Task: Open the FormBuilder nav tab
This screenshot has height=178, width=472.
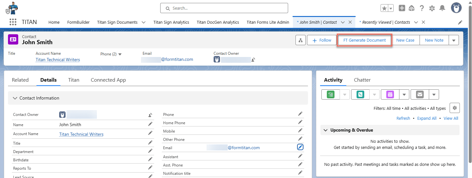Action: [78, 22]
